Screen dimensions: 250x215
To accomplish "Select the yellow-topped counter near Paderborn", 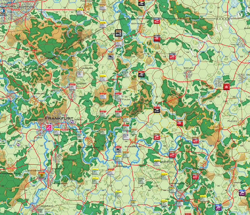I will click(80, 11).
